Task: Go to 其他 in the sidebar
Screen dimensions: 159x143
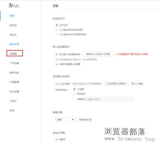Action: pos(12,111)
